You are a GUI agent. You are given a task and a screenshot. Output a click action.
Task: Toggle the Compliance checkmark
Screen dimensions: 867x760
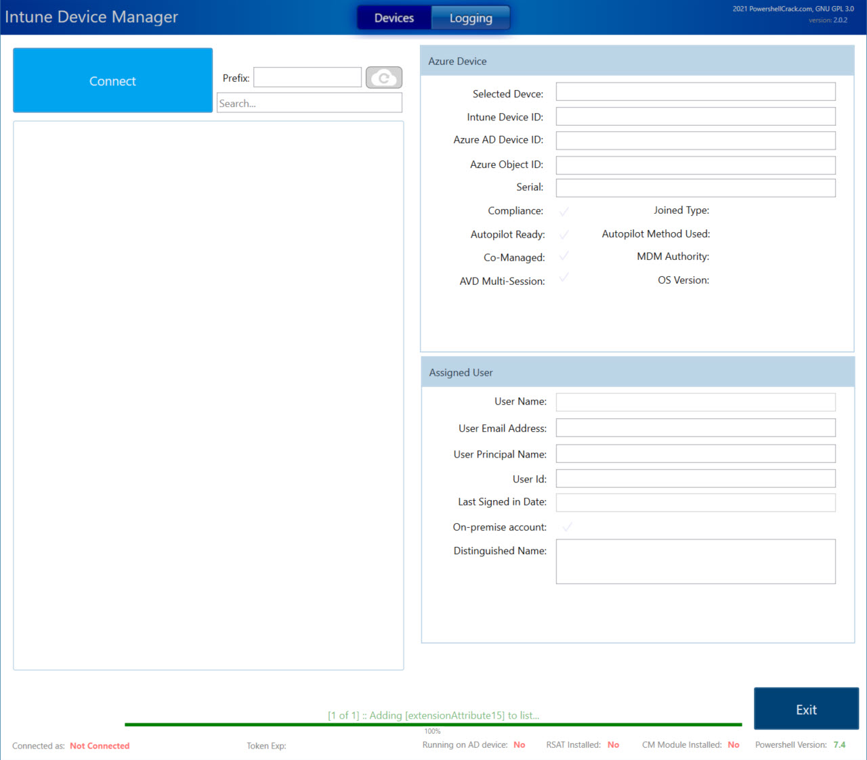pyautogui.click(x=564, y=212)
